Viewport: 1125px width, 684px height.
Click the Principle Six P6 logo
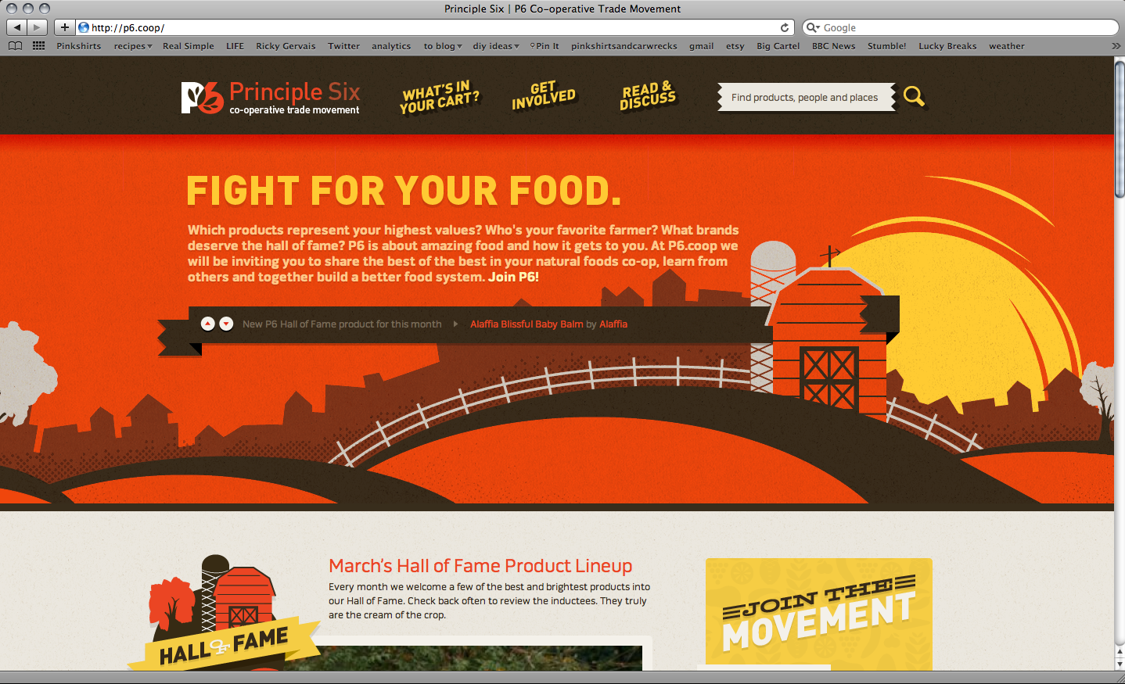[271, 98]
